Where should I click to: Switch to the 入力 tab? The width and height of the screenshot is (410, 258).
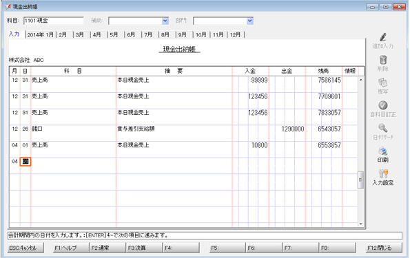(14, 34)
